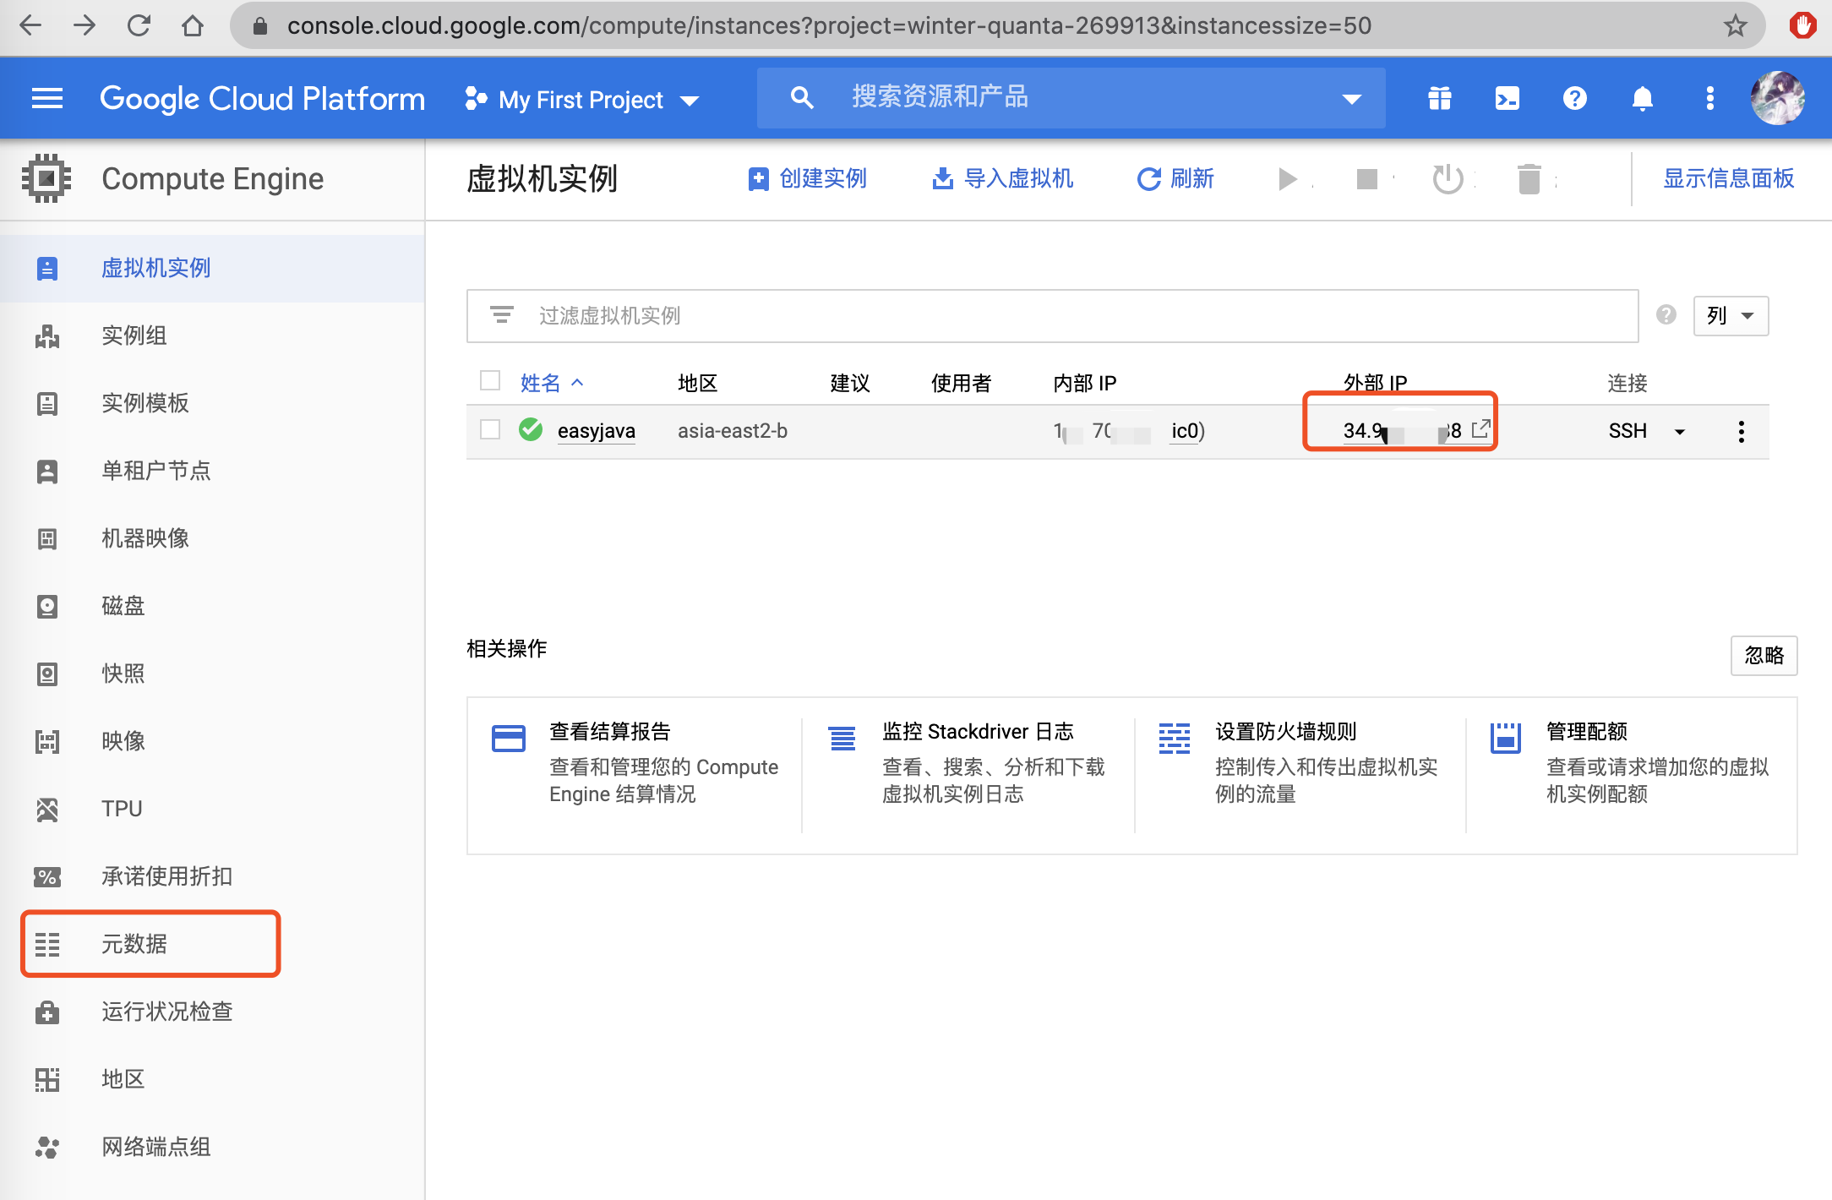Select 磁盘 in the sidebar
This screenshot has width=1832, height=1200.
(x=212, y=606)
